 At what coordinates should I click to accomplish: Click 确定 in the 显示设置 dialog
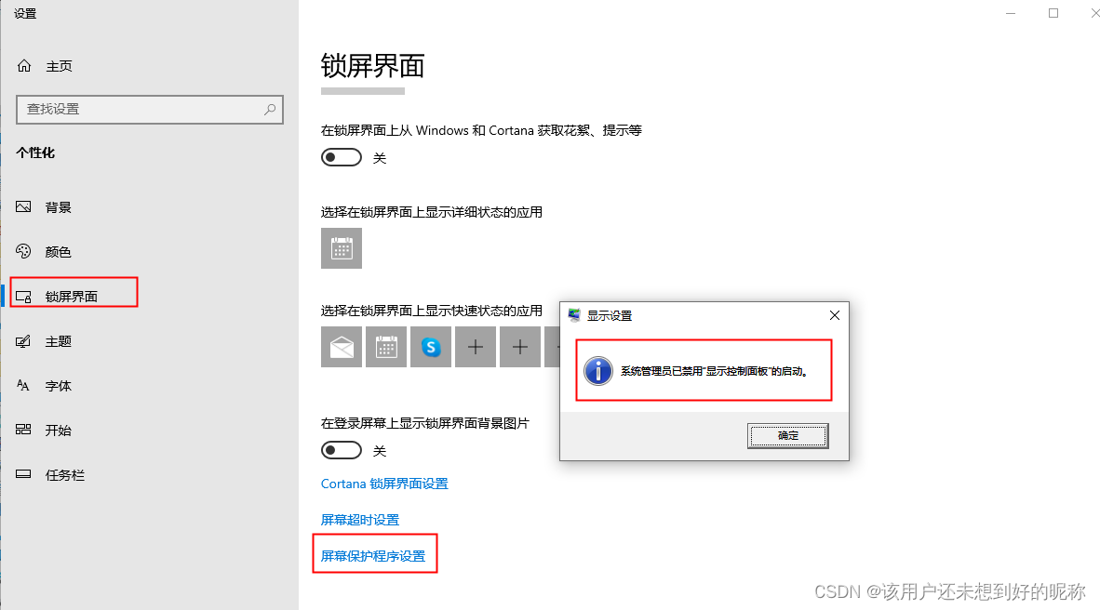(x=788, y=435)
